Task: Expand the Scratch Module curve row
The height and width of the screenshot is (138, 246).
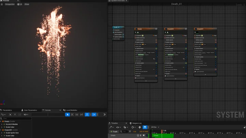Action: (x=2, y=124)
